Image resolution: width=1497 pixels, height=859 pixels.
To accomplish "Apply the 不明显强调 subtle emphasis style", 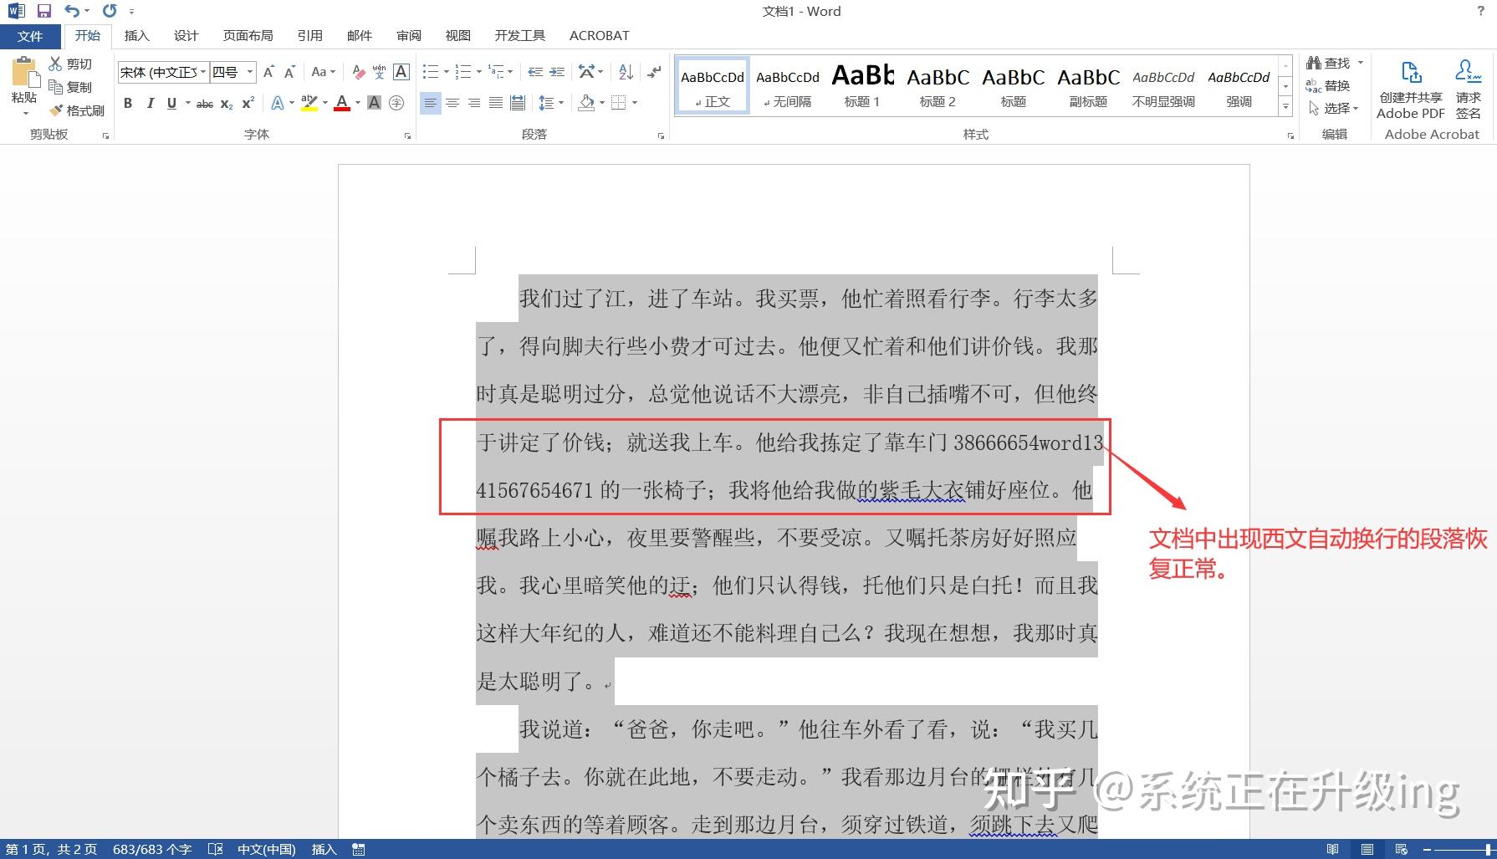I will coord(1164,86).
